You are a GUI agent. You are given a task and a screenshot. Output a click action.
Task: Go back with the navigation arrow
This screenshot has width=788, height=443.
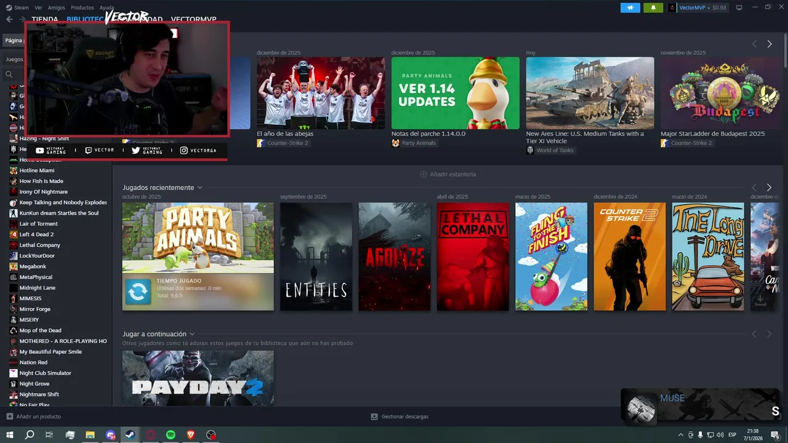pos(9,20)
